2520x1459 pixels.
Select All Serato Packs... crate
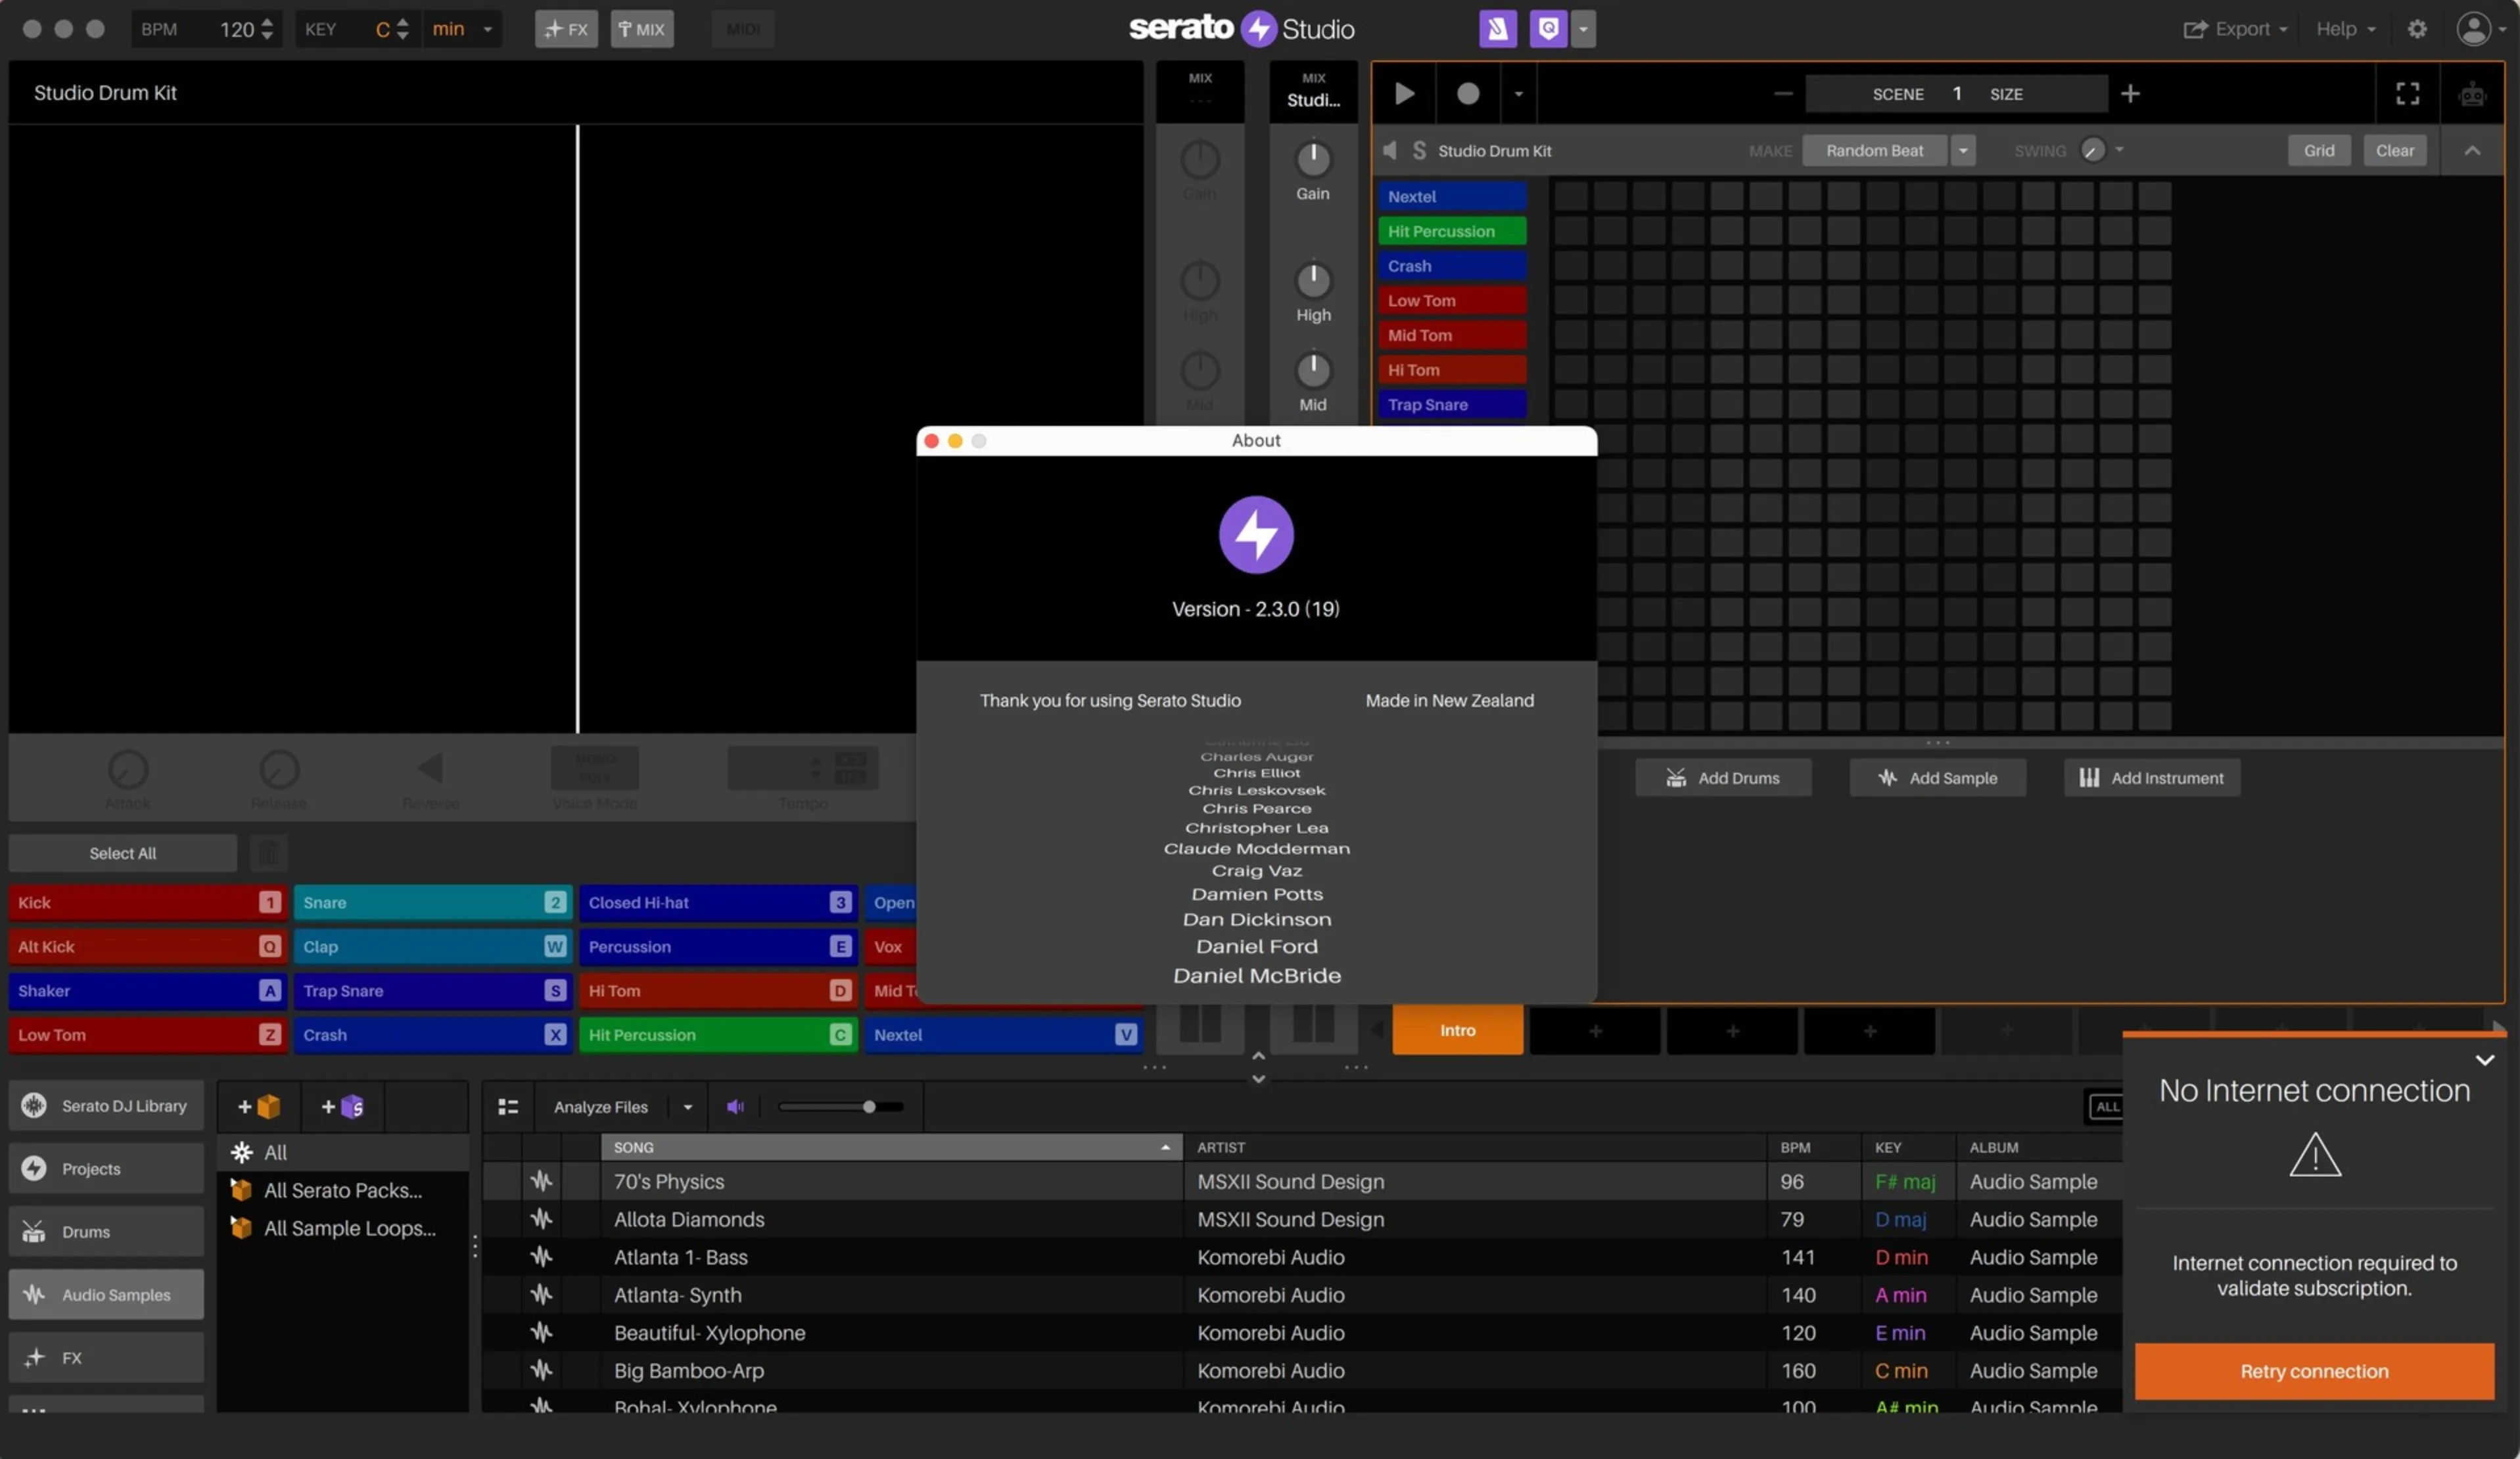tap(342, 1190)
